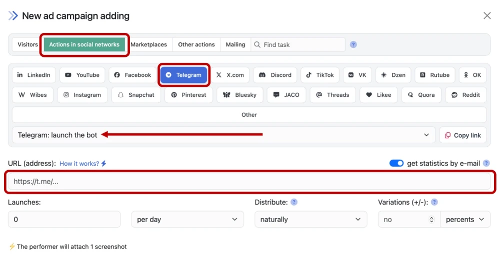Screen dimensions: 500x257
Task: Open the naturally distribution dropdown
Action: tap(310, 220)
